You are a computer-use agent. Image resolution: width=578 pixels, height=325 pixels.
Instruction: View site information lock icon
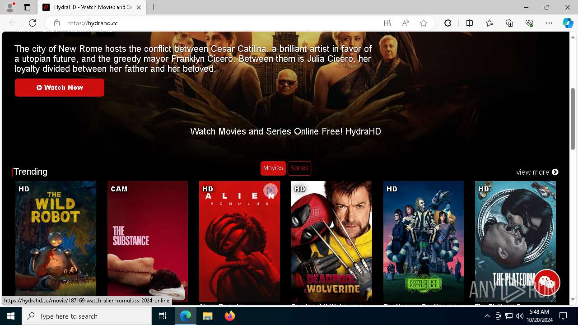tap(56, 23)
